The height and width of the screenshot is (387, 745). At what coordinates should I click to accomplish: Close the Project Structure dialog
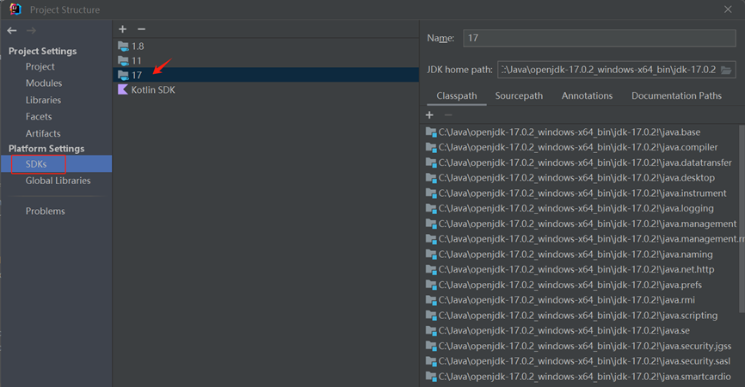tap(728, 9)
